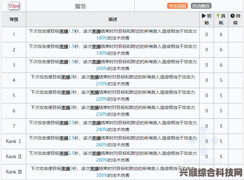Click cost value 5 in Rank Ⅰ row
Image resolution: width=244 pixels, height=180 pixels.
221,141
